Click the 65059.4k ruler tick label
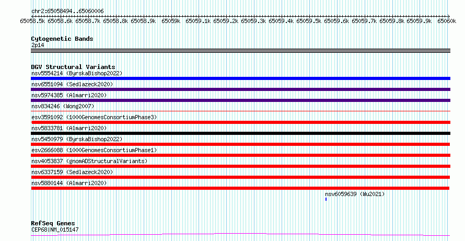 [281, 21]
